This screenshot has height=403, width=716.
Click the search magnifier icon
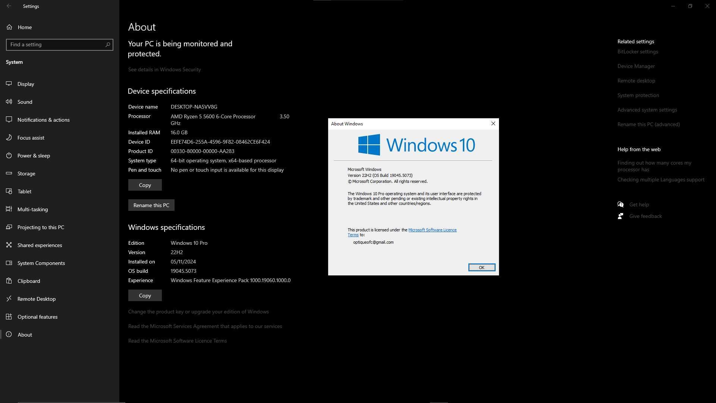108,44
